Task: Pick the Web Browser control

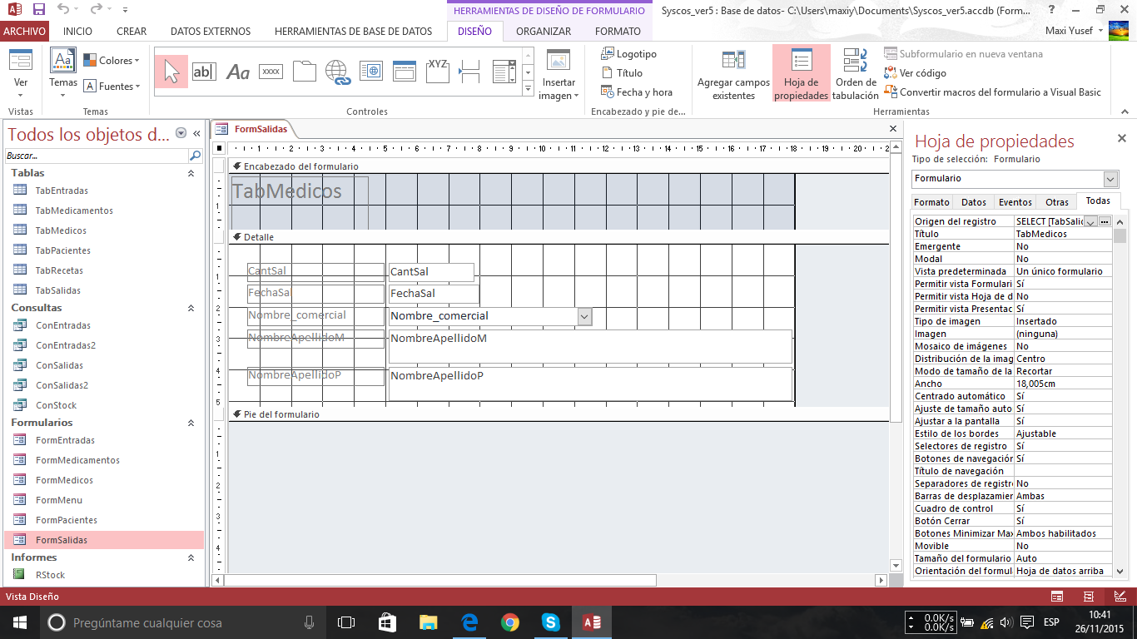Action: click(370, 72)
